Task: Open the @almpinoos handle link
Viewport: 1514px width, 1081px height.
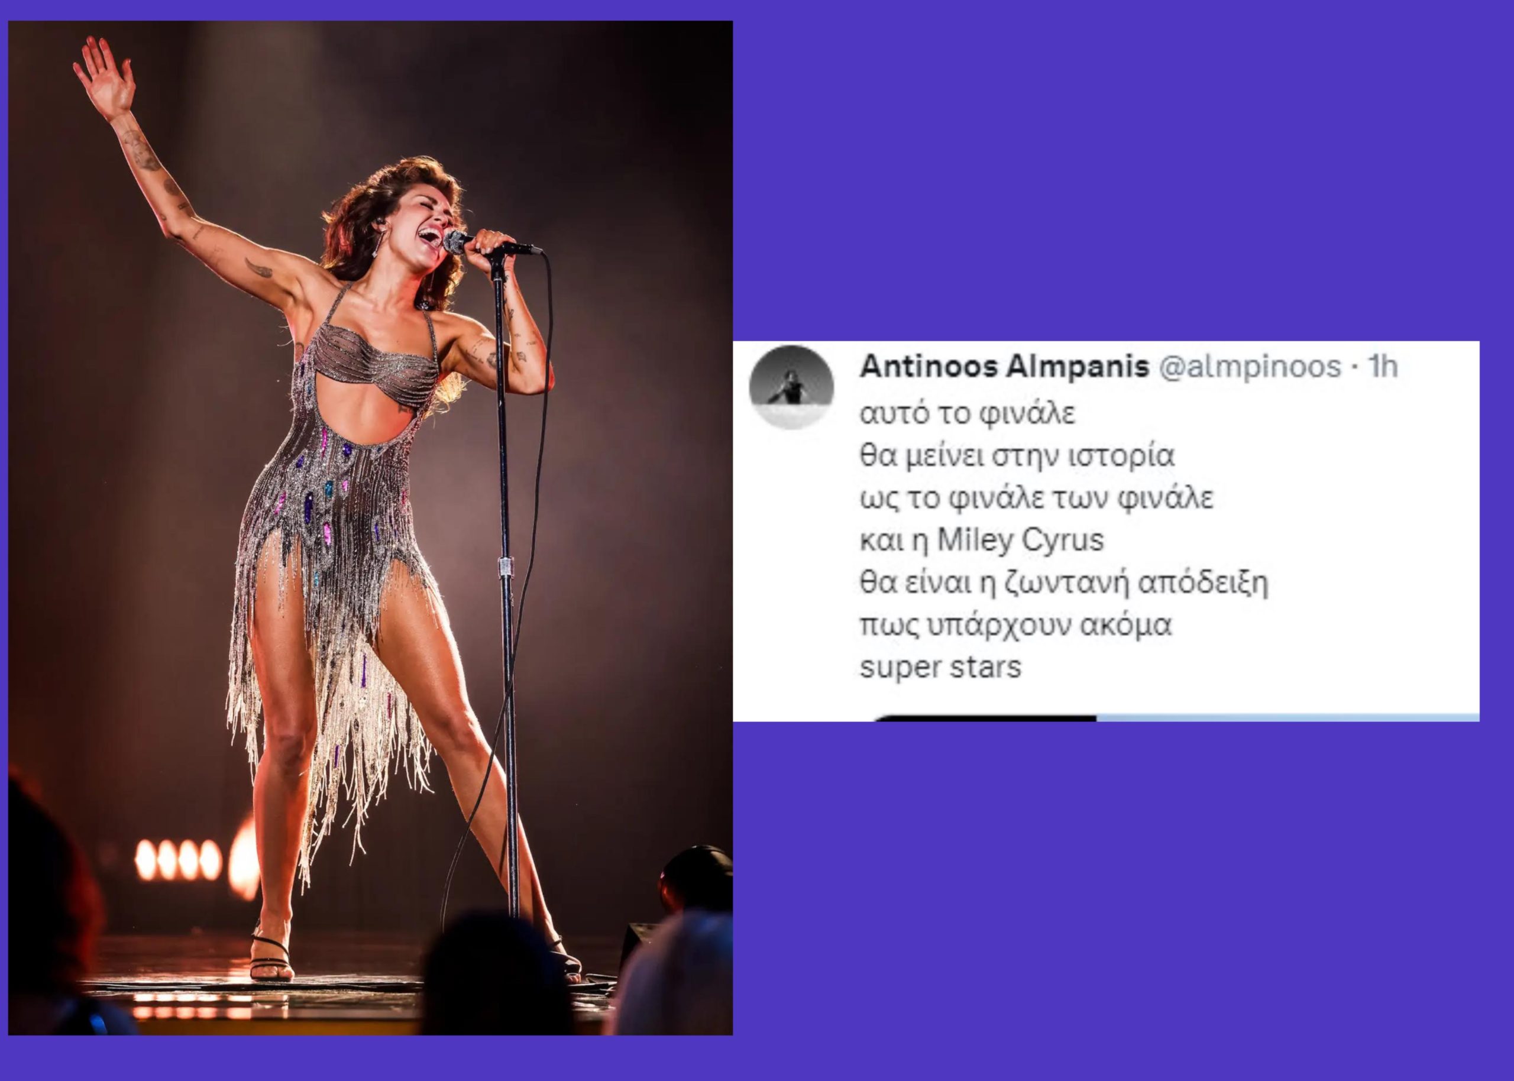Action: tap(1250, 367)
